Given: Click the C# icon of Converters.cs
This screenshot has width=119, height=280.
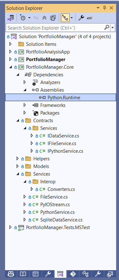Looking at the screenshot, I should click(x=42, y=189).
